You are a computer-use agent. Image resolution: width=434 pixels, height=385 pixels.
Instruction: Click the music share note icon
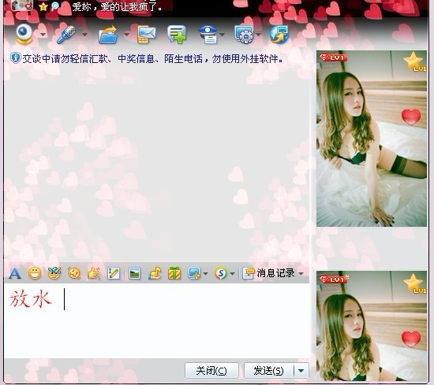click(155, 273)
